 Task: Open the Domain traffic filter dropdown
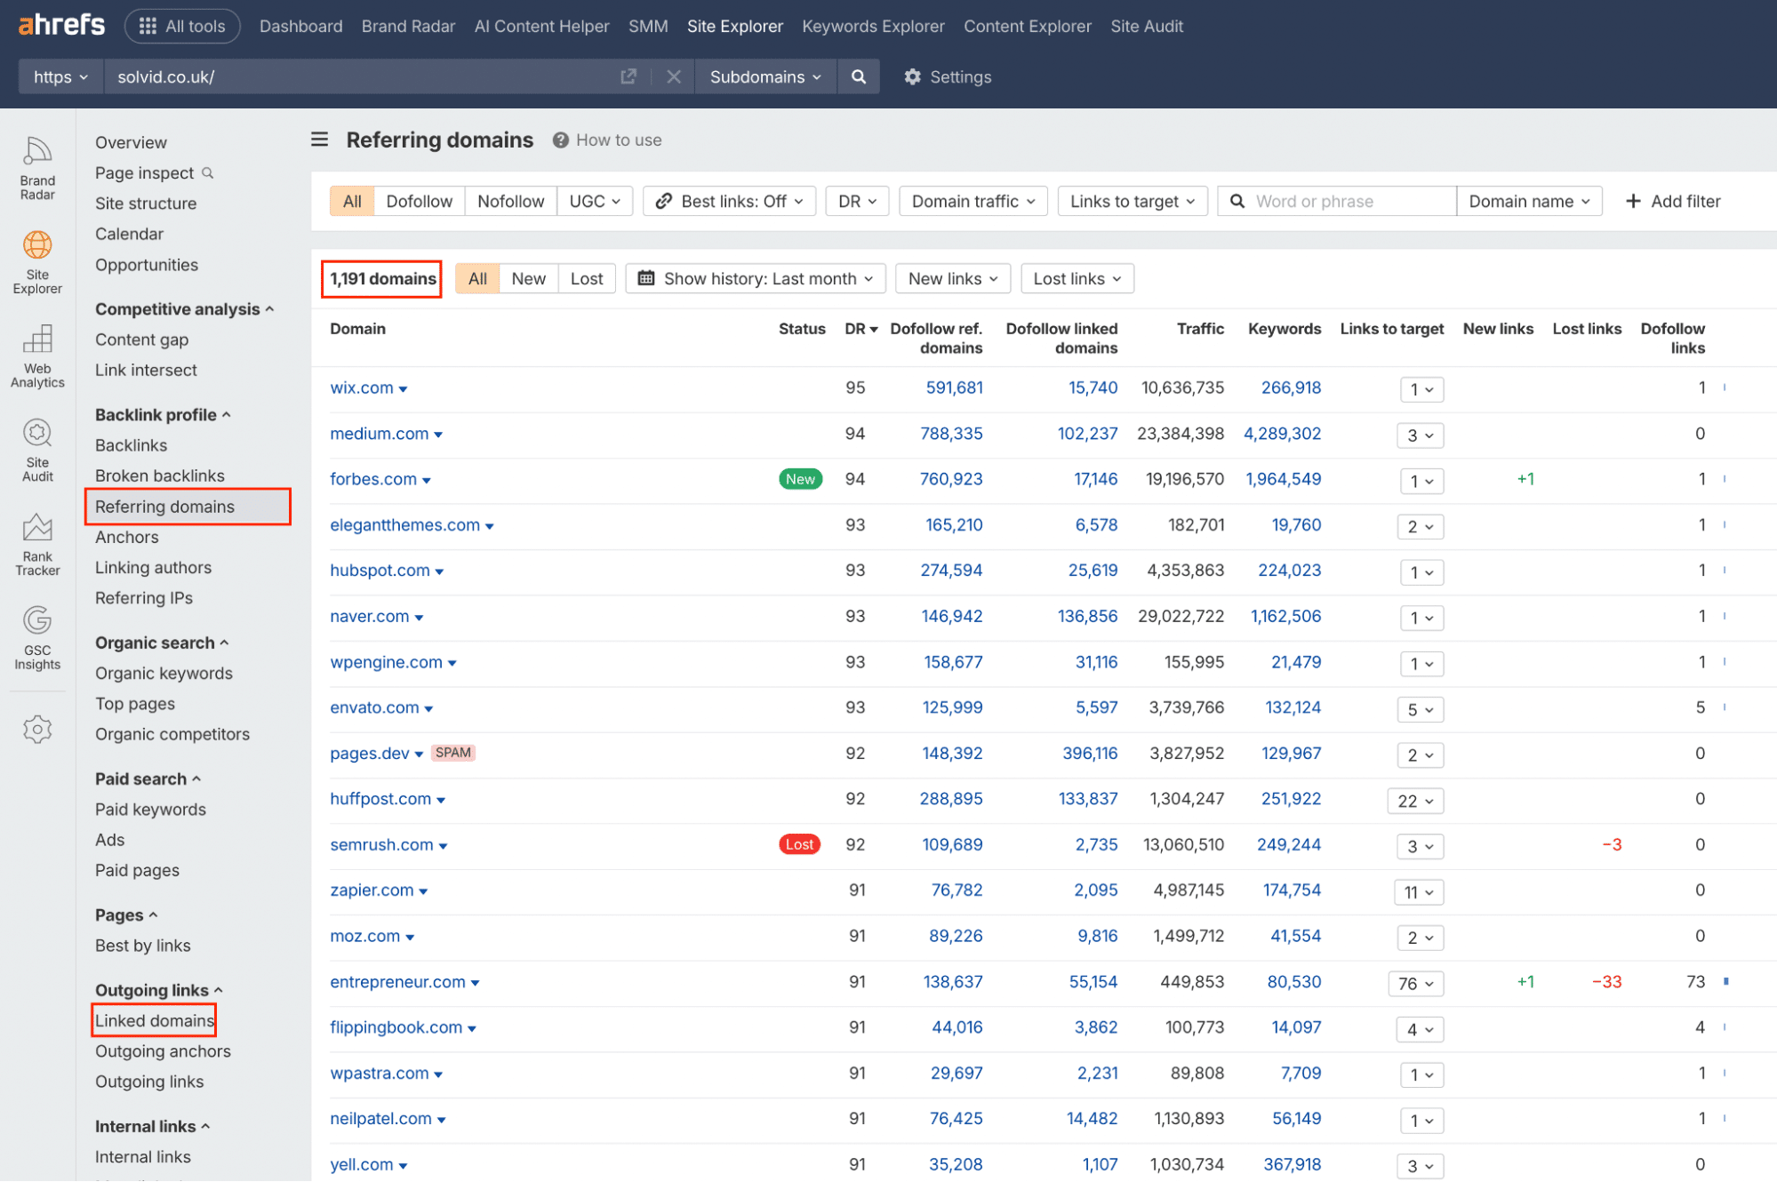(972, 201)
